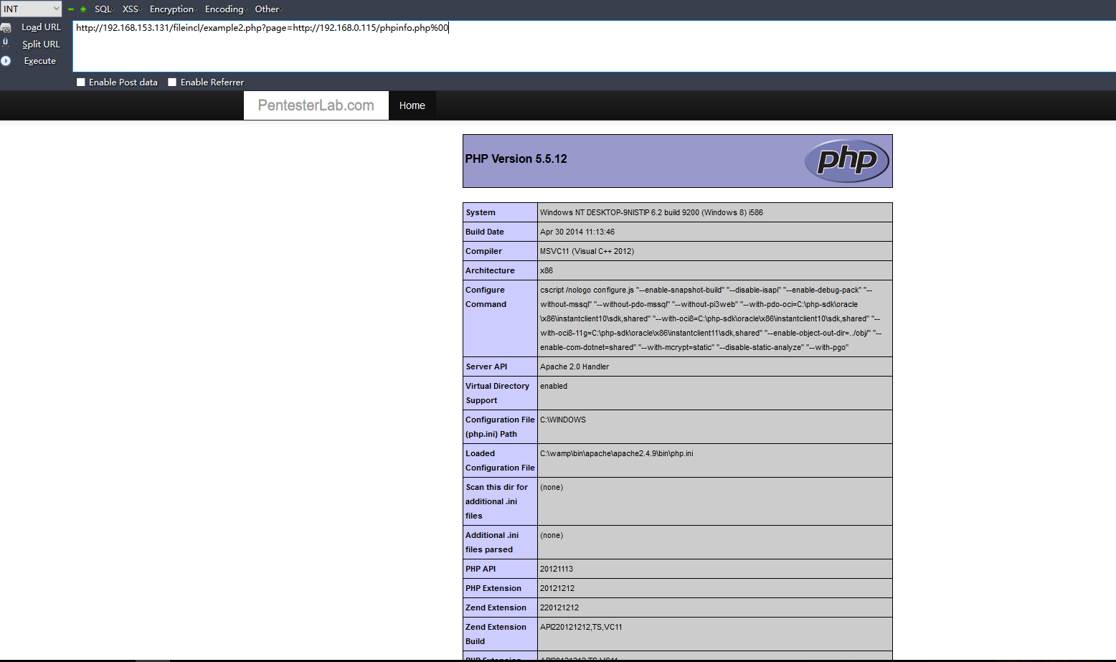1116x662 pixels.
Task: Select the API220121212,TS,VC11 value
Action: tap(582, 627)
